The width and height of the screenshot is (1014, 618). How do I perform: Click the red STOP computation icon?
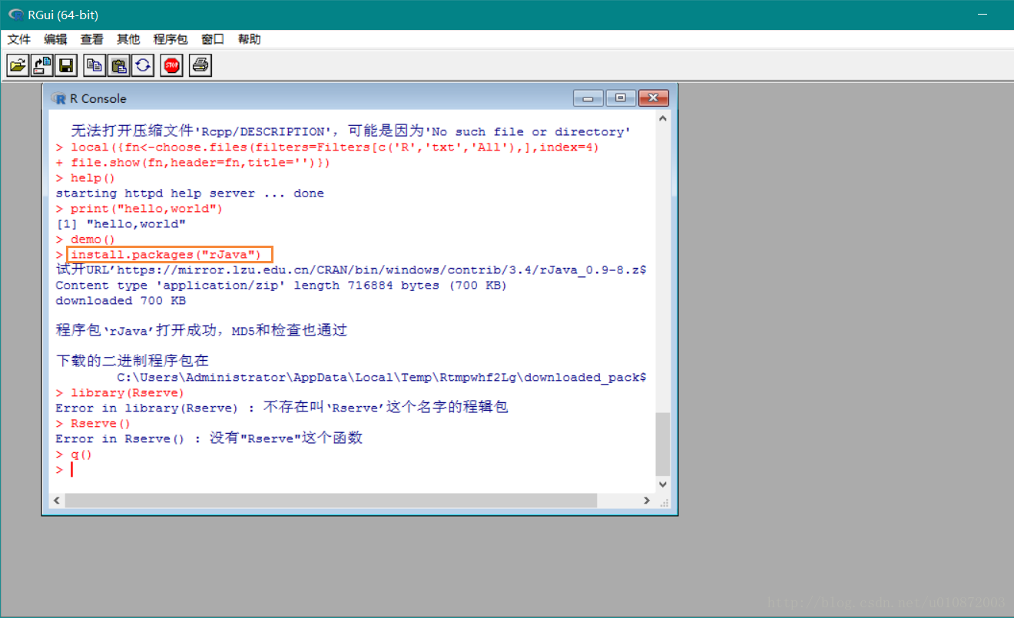(x=171, y=65)
